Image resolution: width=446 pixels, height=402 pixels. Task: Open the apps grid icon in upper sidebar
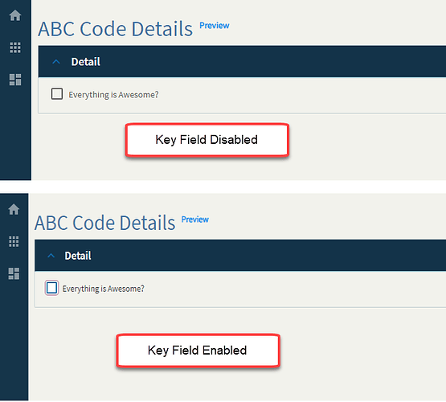[x=15, y=47]
